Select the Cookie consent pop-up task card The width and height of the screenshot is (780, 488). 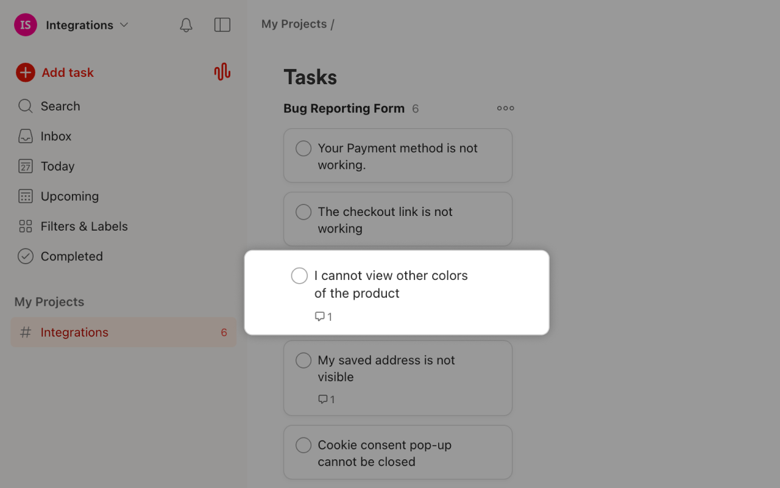coord(397,452)
